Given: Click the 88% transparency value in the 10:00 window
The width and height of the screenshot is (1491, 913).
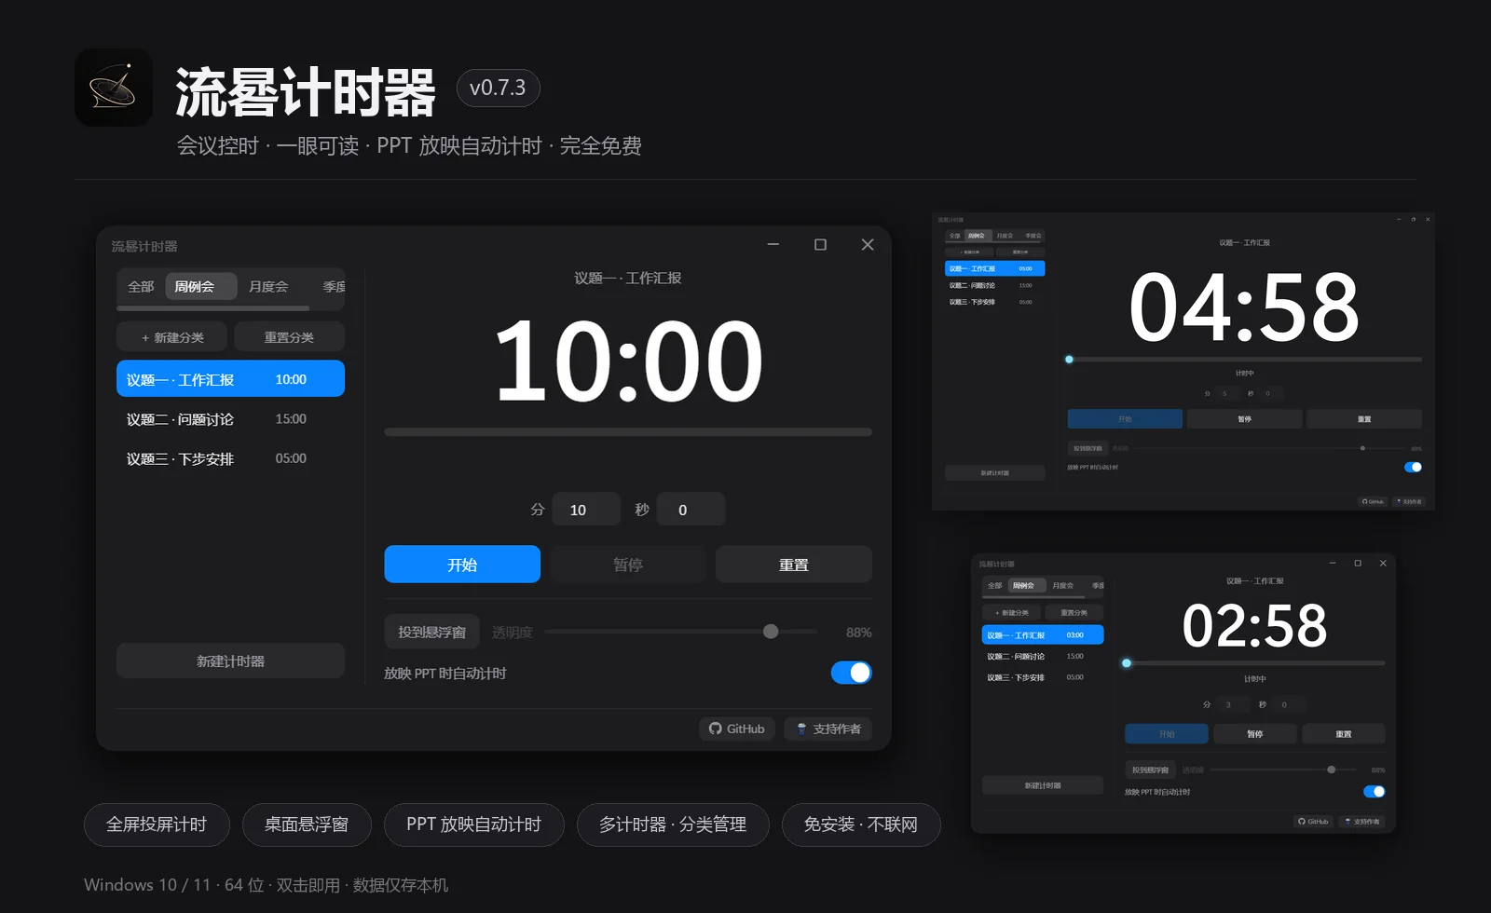Looking at the screenshot, I should (x=858, y=633).
